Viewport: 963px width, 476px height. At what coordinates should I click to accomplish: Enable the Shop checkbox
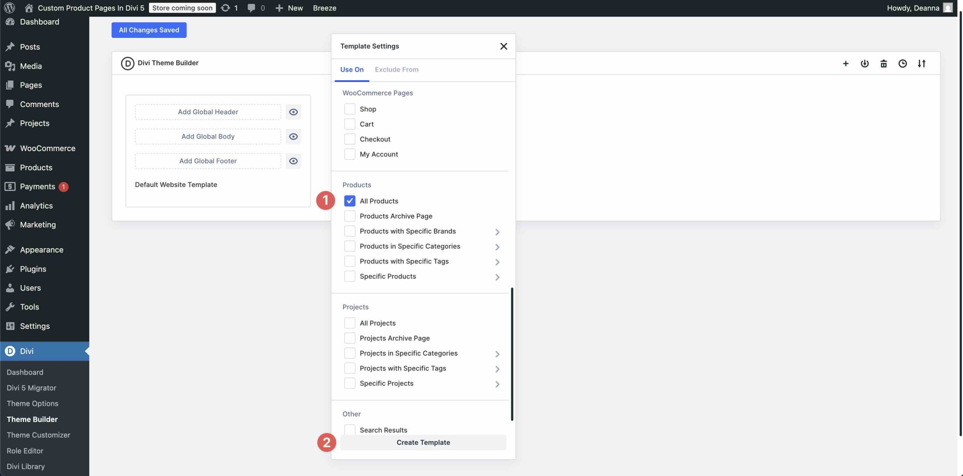[349, 109]
